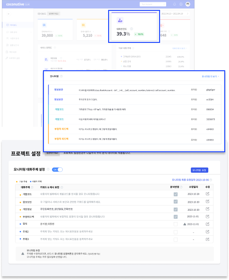Expand the fifth sidebar menu item chevron
Image resolution: width=229 pixels, height=280 pixels.
coord(30,52)
